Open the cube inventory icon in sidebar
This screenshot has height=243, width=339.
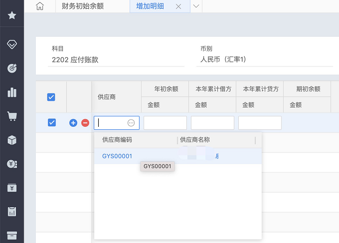click(x=12, y=140)
